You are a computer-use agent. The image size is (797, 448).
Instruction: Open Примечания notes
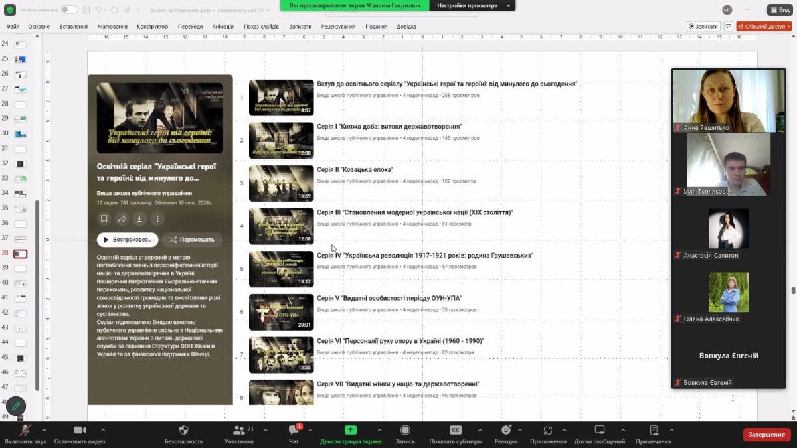(x=654, y=435)
